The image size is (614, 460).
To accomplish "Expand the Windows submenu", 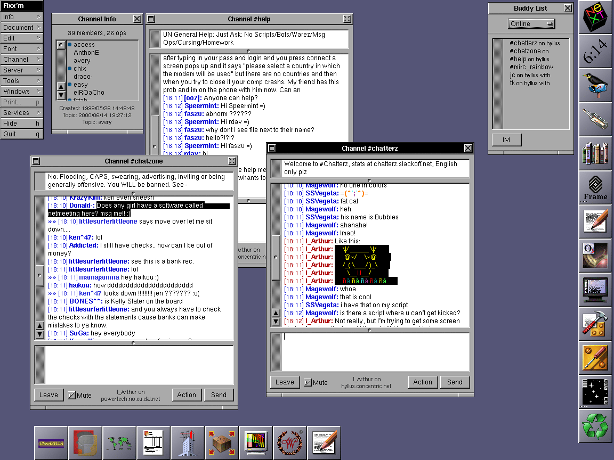I will [21, 91].
